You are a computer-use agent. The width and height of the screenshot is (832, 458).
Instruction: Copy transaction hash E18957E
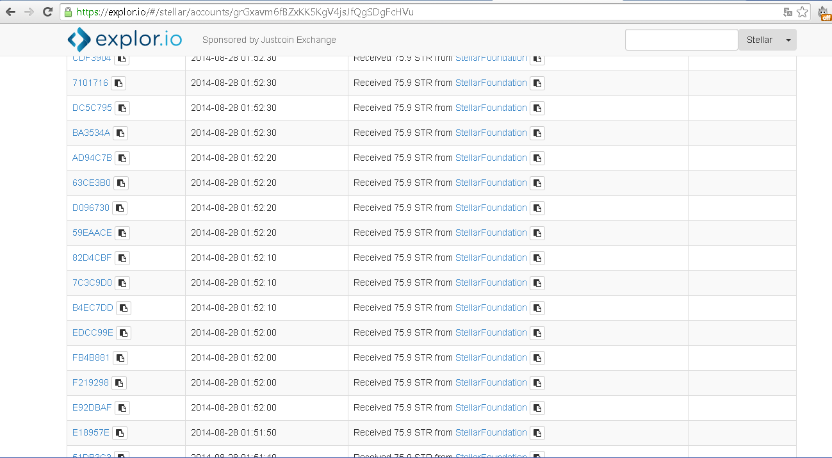(120, 433)
